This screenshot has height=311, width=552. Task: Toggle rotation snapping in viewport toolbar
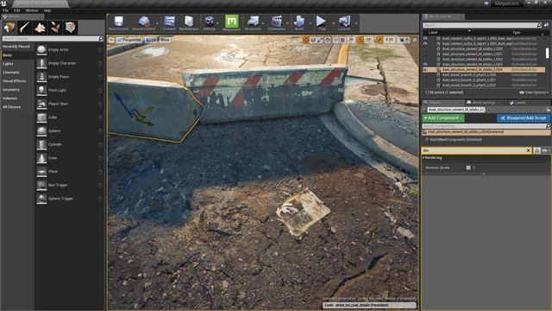click(361, 41)
